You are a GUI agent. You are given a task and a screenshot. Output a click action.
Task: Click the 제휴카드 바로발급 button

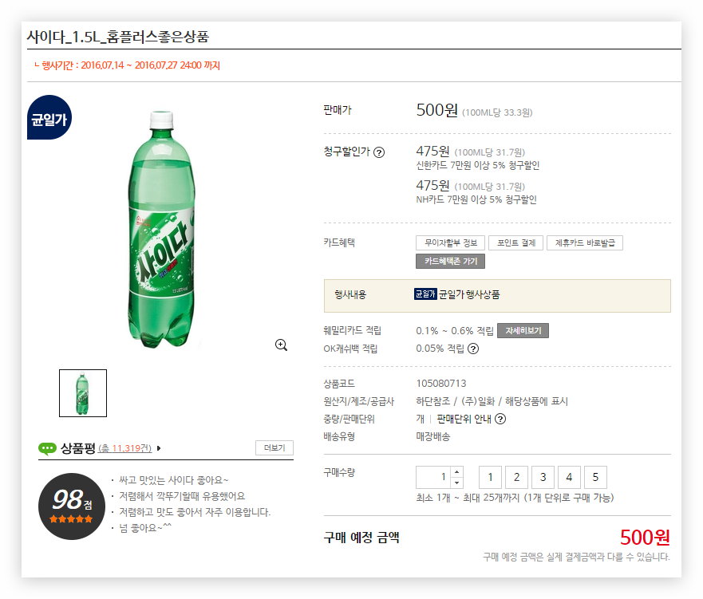point(584,243)
